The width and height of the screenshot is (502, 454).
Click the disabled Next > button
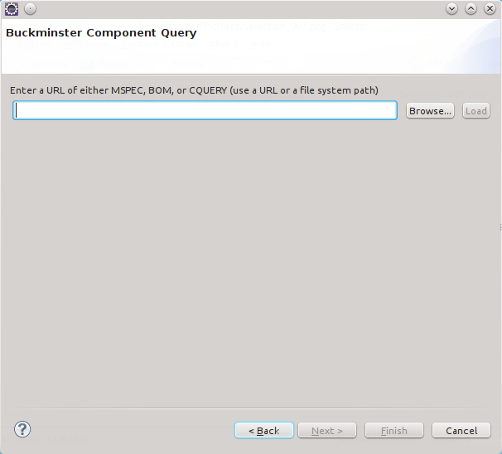pos(327,431)
